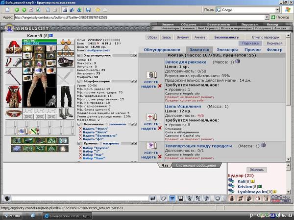The image size is (294, 220).
Task: Click the Вернуться button
Action: 274,43
